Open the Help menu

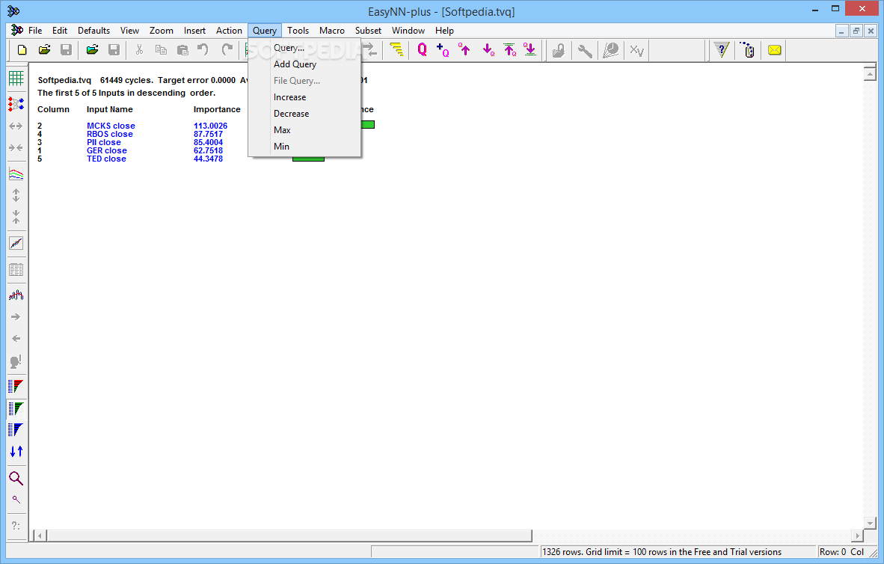tap(444, 31)
